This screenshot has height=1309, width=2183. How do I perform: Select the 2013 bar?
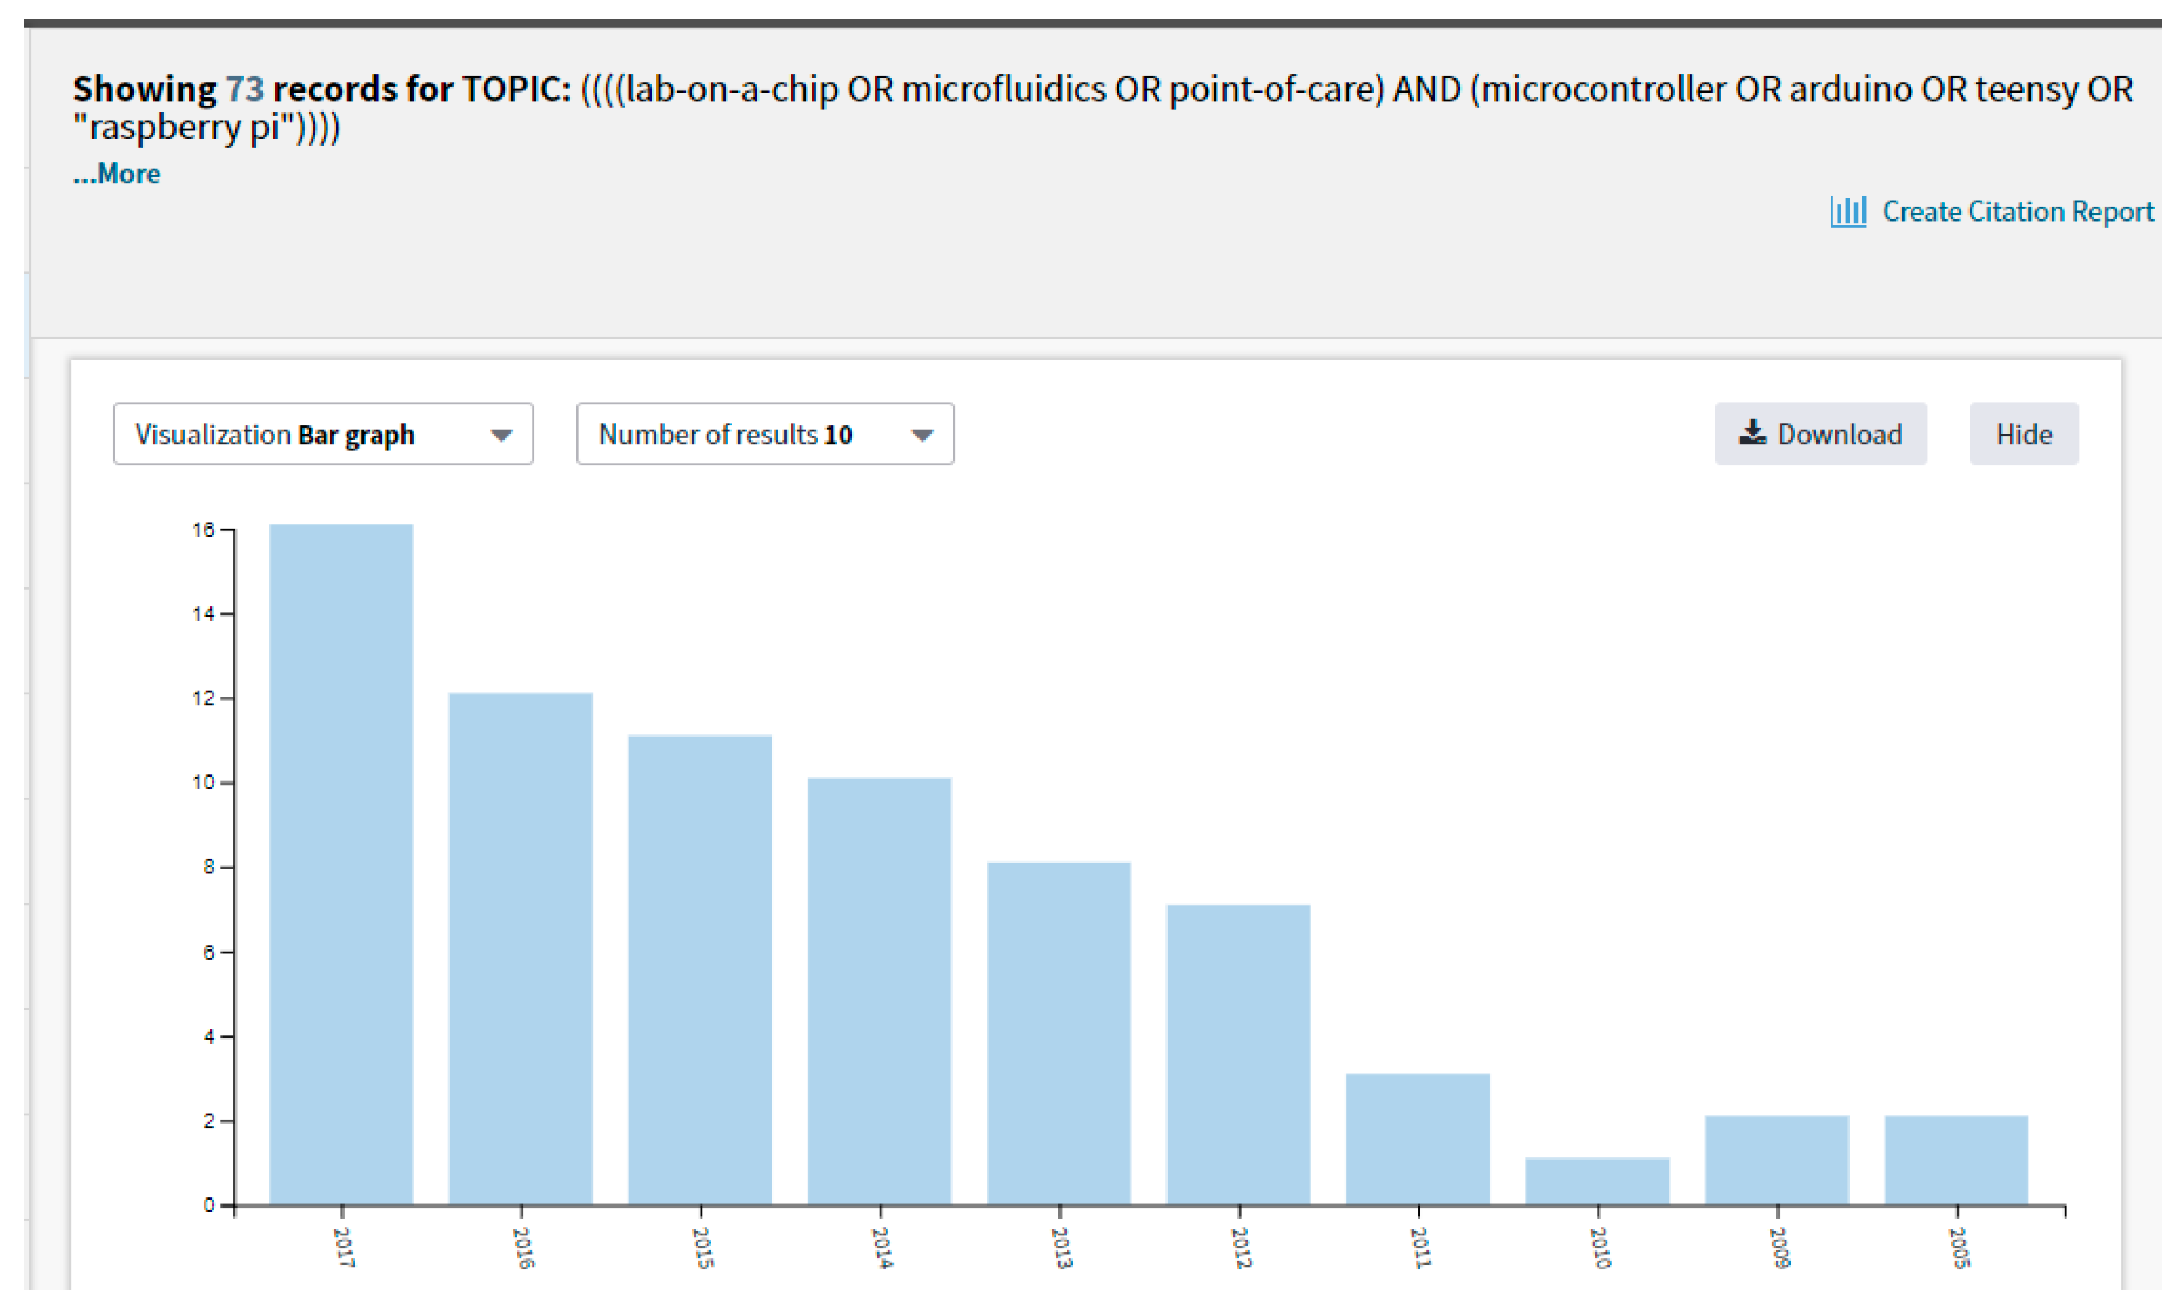[x=1059, y=1033]
